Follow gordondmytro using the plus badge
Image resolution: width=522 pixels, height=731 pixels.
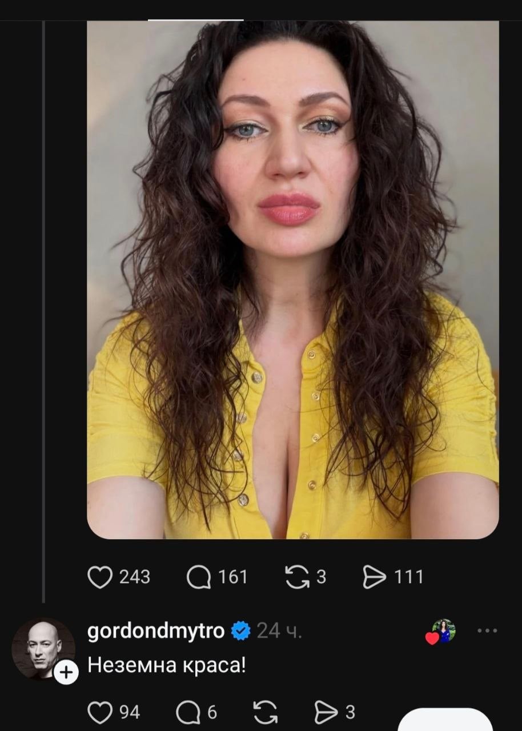(x=66, y=672)
